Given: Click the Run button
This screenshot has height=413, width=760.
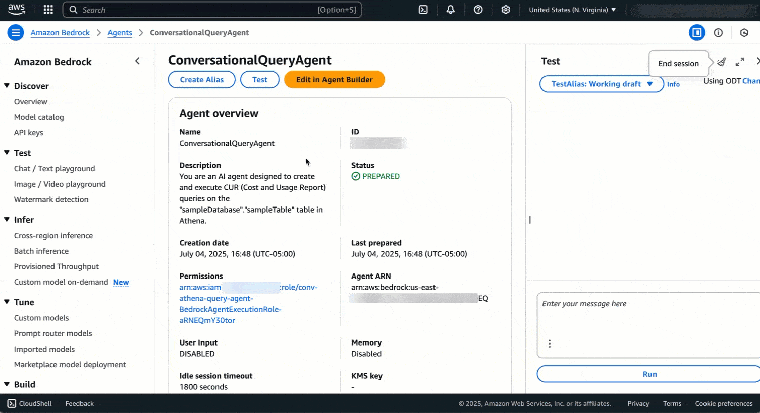Looking at the screenshot, I should coord(648,374).
